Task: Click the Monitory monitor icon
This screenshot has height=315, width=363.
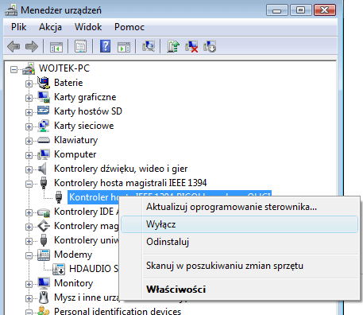Action: tap(44, 283)
